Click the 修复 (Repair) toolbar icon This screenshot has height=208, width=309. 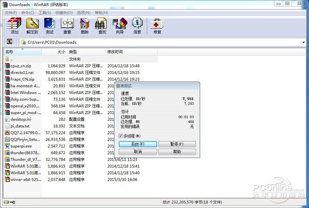[x=157, y=23]
